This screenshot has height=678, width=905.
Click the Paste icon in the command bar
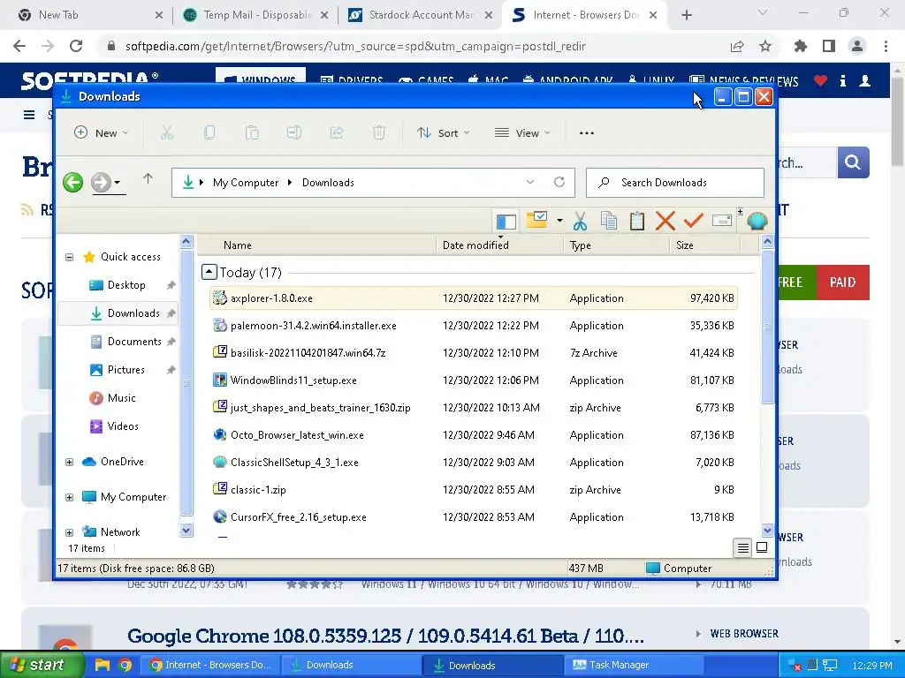[x=252, y=133]
